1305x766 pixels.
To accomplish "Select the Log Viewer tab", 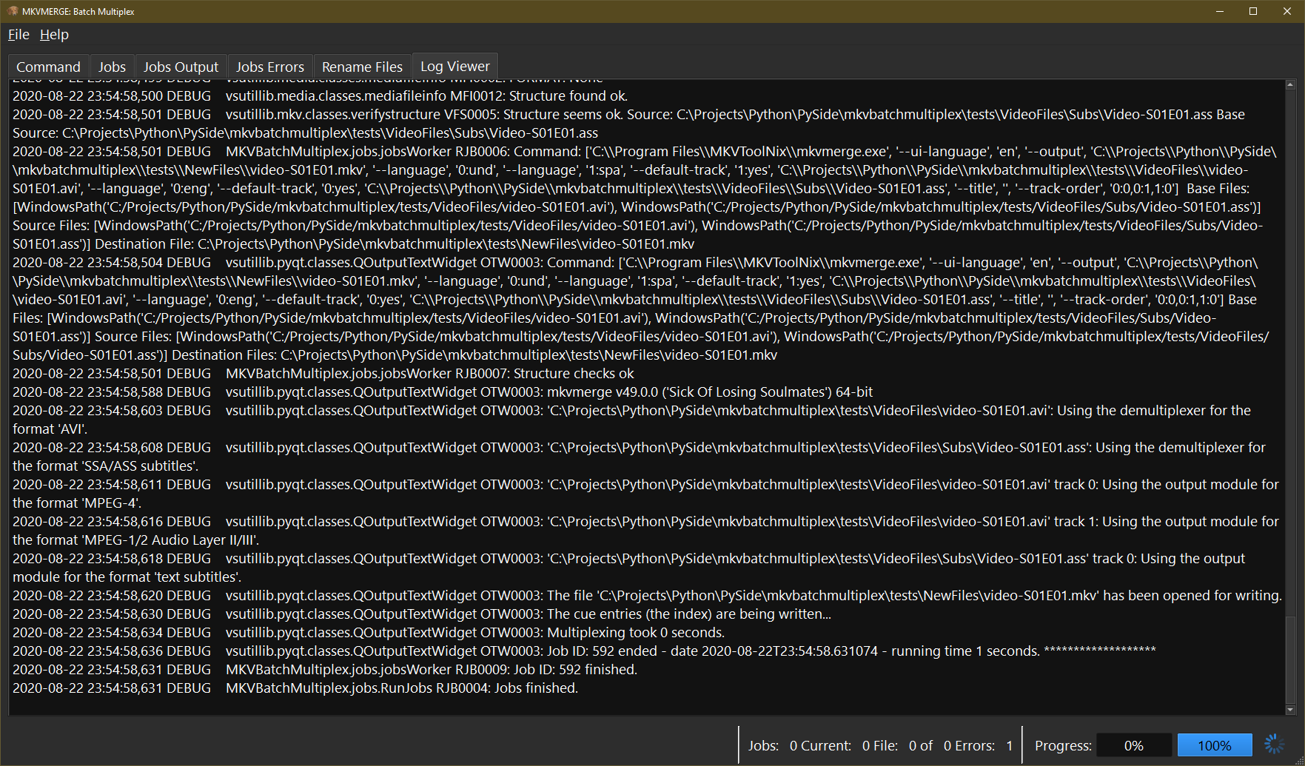I will click(x=455, y=67).
